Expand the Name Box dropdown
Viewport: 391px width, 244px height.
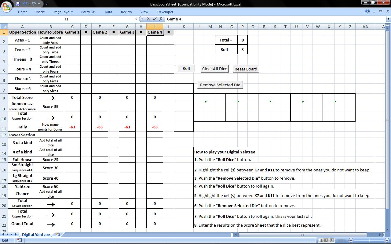click(136, 19)
